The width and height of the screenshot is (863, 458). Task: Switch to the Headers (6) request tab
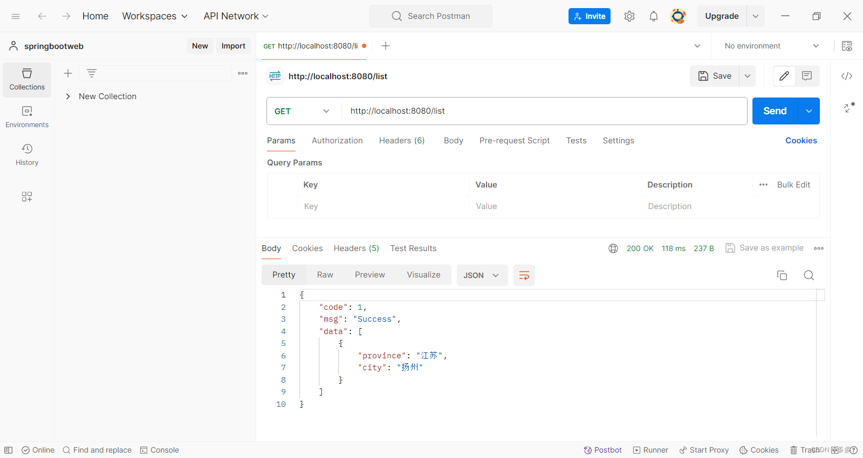pos(402,141)
